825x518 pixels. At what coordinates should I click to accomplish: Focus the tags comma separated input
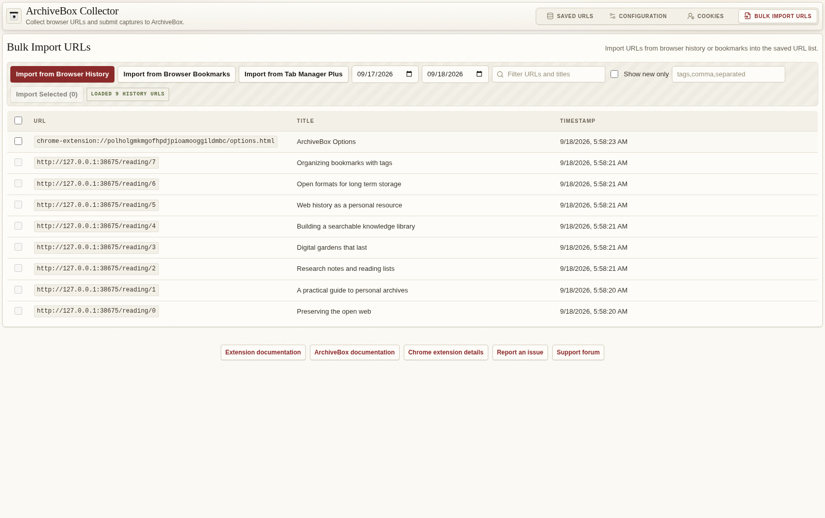729,74
